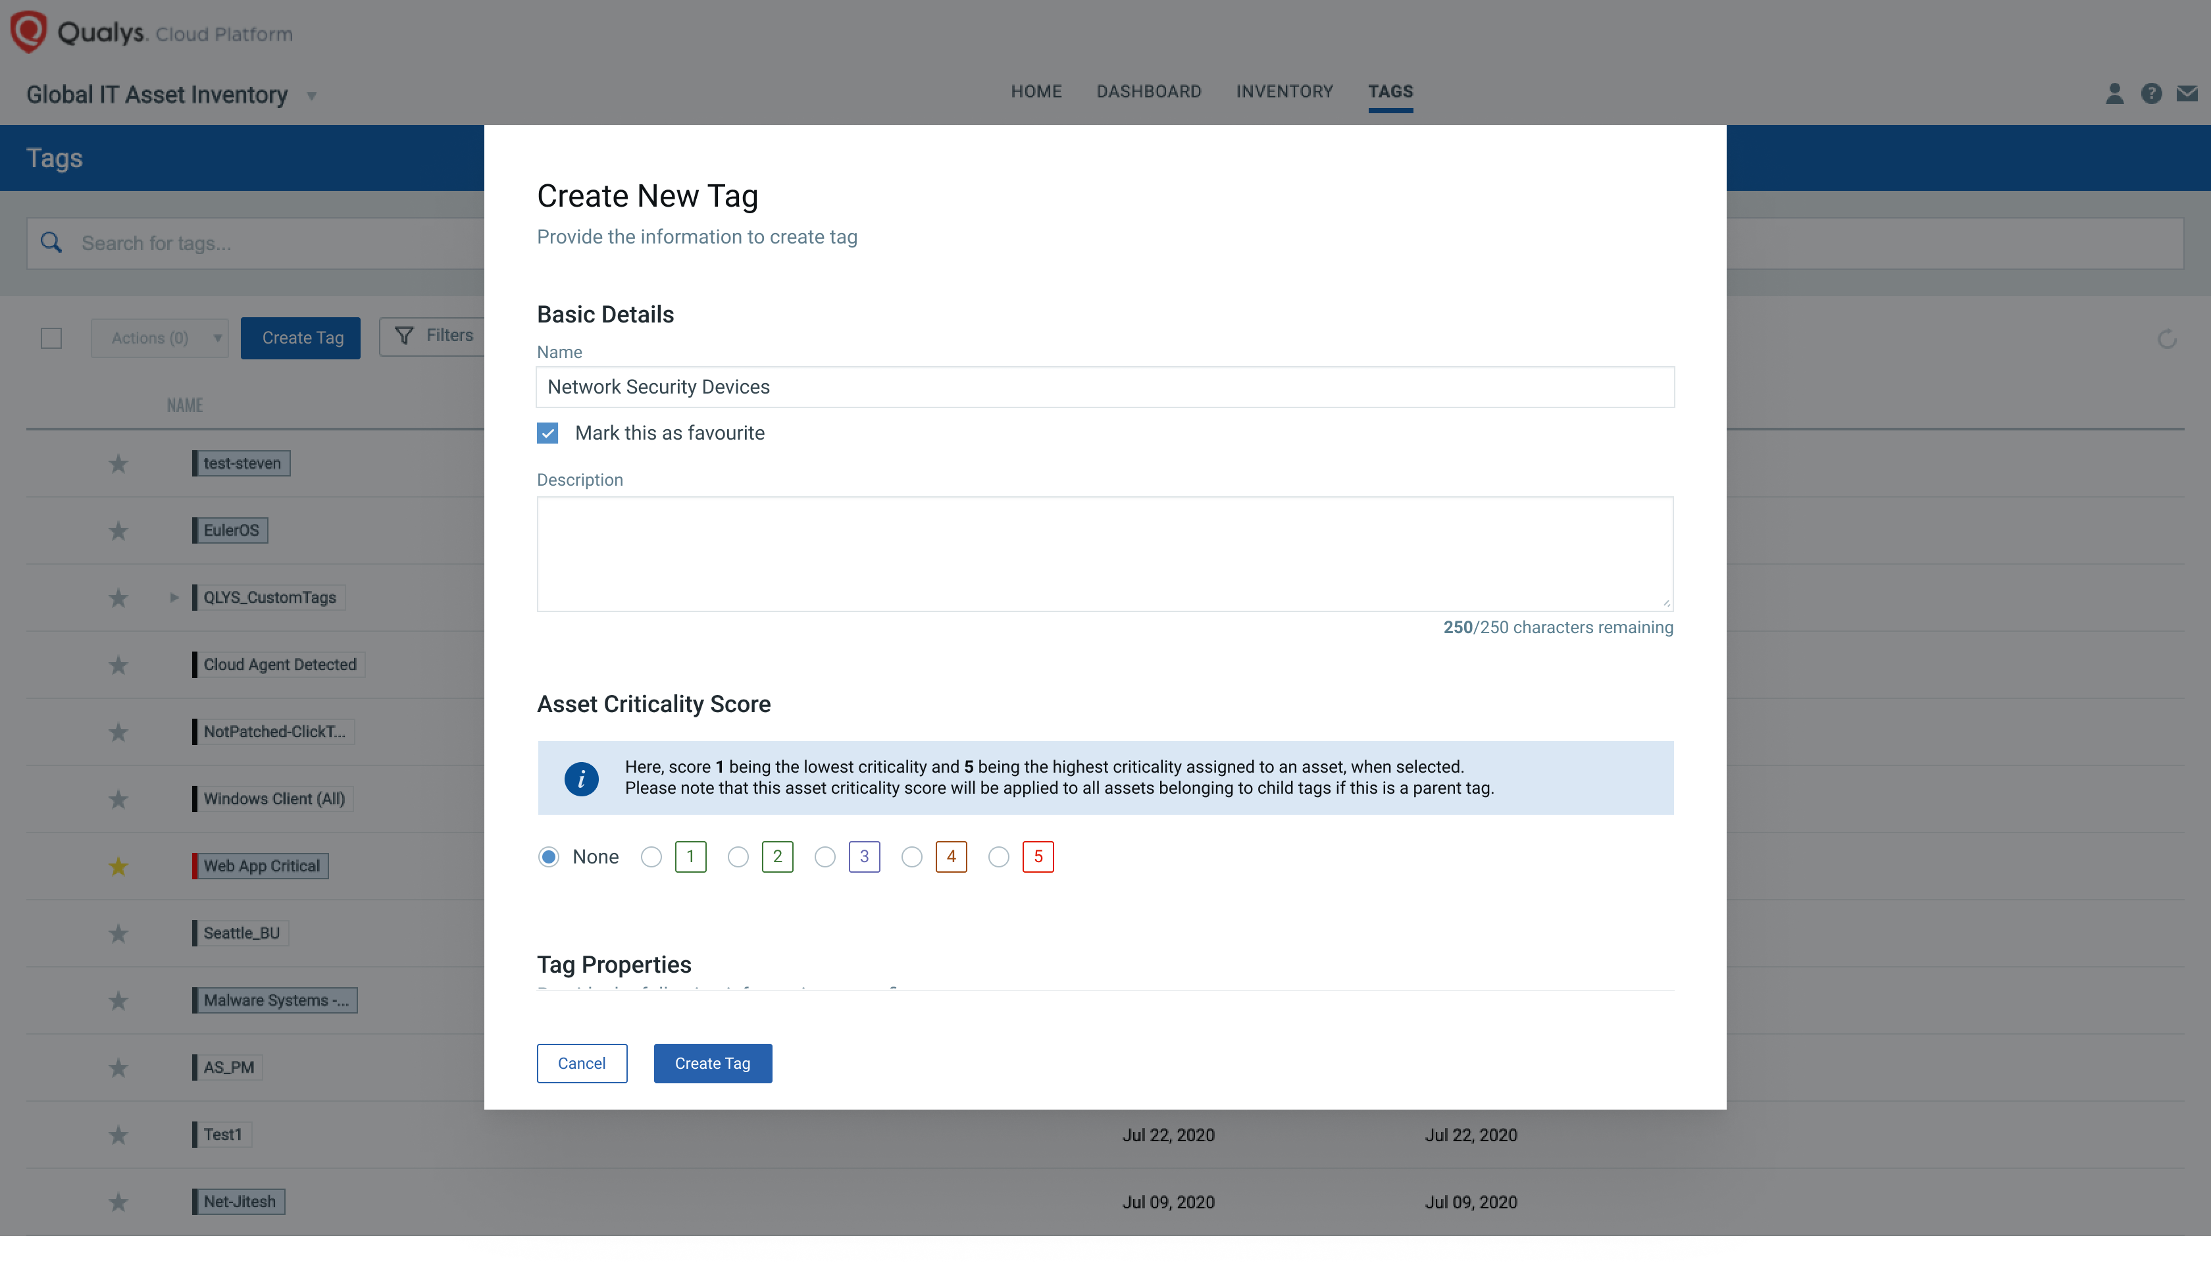Click the Malware Systems tag label
Screen dimensions: 2211x1286
pyautogui.click(x=274, y=1000)
